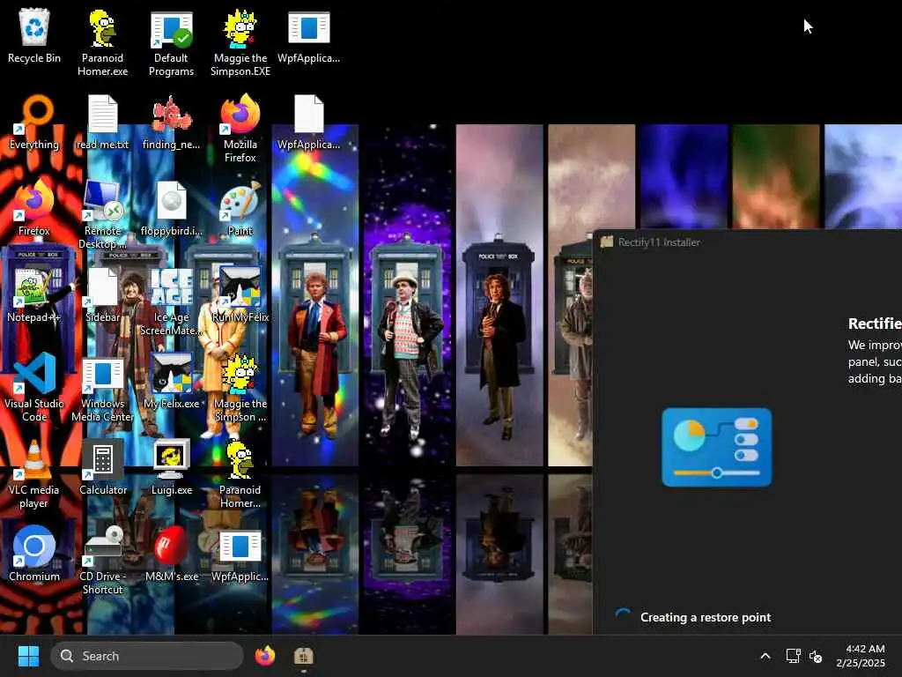
Task: Show hidden system tray icons
Action: coord(765,656)
